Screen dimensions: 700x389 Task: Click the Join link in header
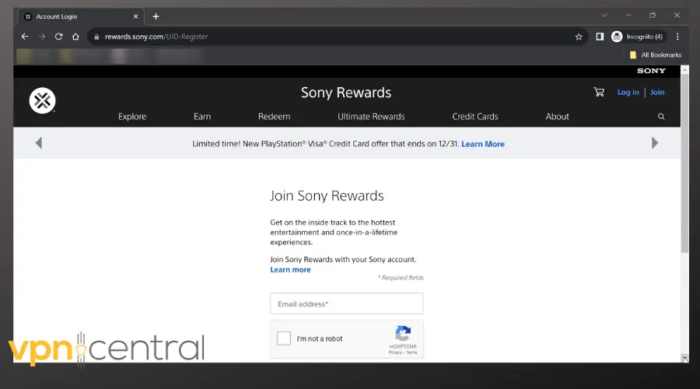656,92
